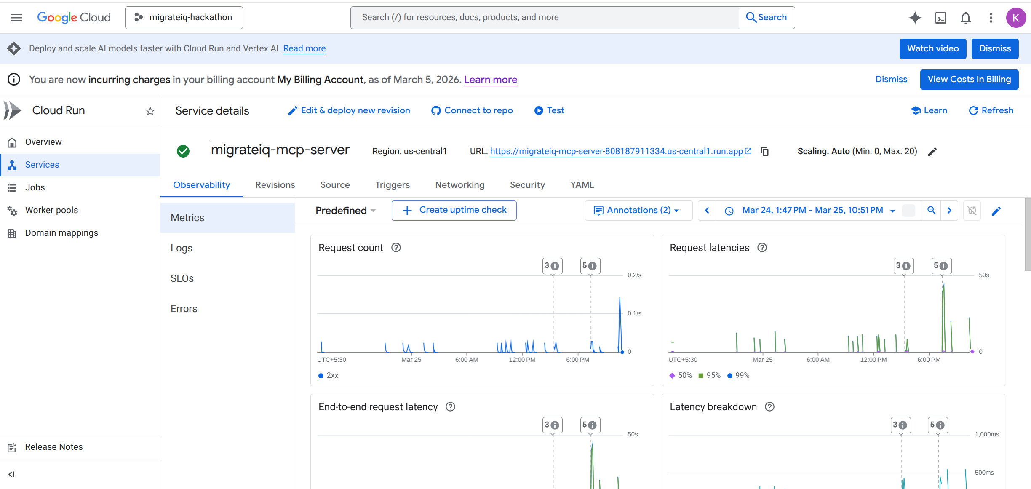Pin Cloud Run with the star icon

(x=150, y=111)
